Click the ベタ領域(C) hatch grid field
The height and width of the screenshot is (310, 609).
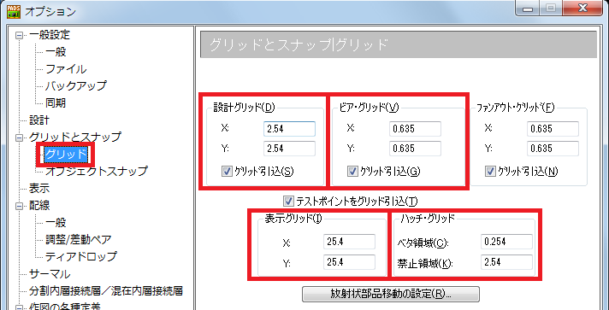click(506, 242)
